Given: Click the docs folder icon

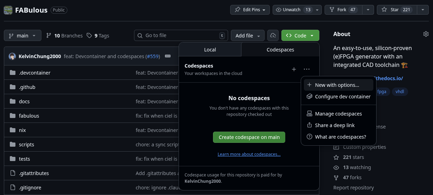Looking at the screenshot, I should [13, 102].
